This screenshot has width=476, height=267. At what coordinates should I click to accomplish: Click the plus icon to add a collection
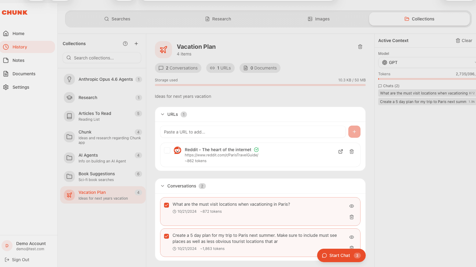point(136,44)
